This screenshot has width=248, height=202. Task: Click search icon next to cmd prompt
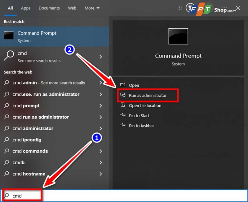click(6, 105)
